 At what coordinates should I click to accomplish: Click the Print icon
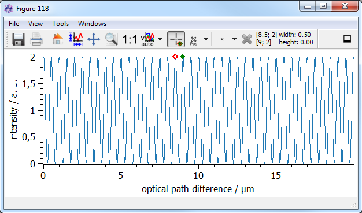36,39
